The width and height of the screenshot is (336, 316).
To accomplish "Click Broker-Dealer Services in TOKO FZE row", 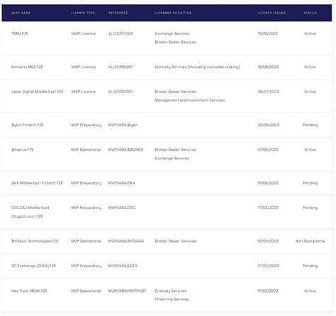I will (x=175, y=42).
